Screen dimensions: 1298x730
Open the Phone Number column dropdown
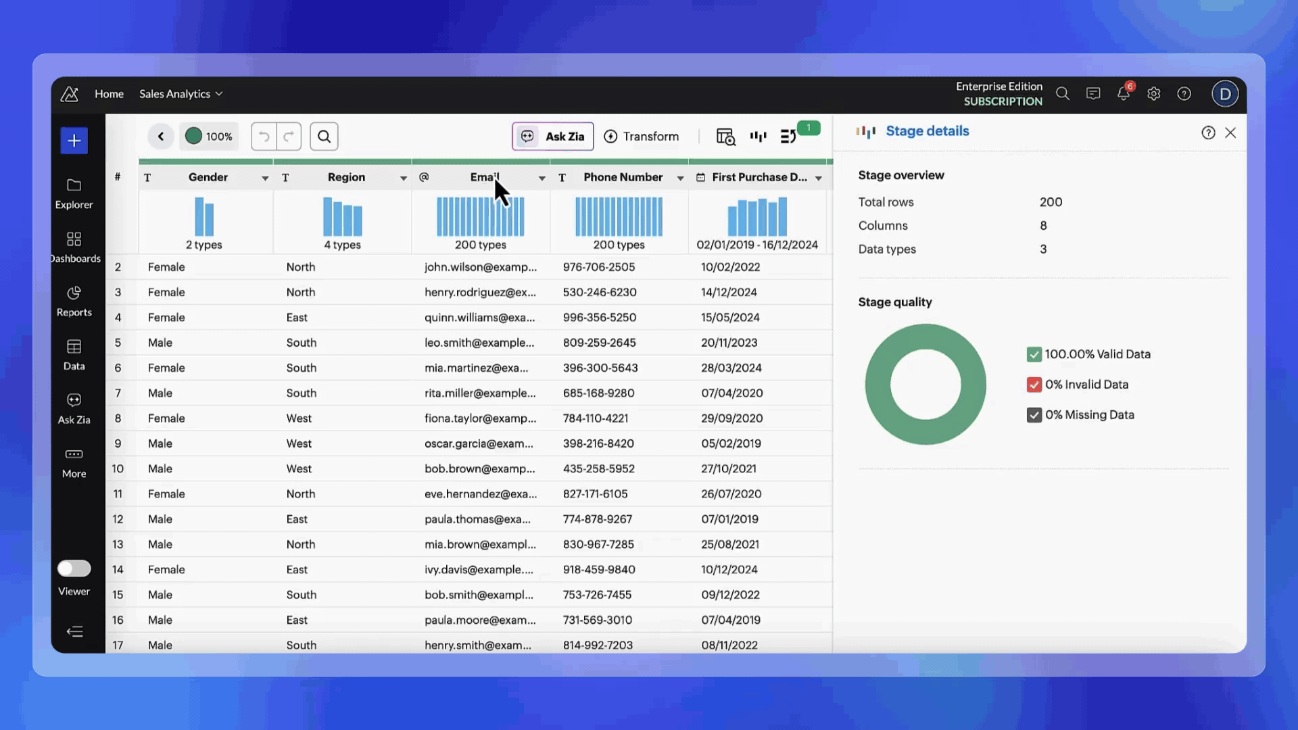pyautogui.click(x=680, y=178)
